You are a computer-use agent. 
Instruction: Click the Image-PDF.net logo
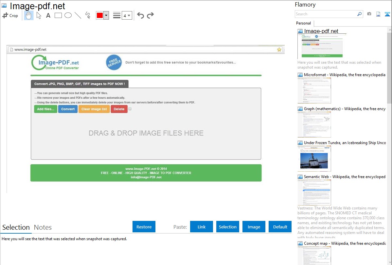55,63
